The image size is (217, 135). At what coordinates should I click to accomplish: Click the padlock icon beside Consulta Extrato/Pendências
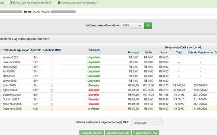pos(59,3)
